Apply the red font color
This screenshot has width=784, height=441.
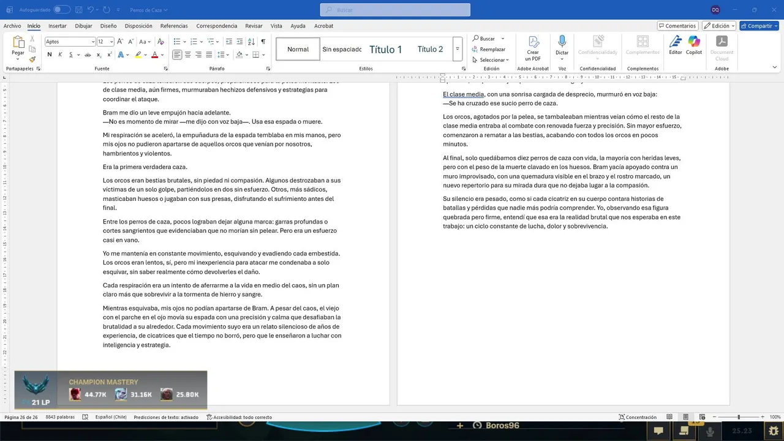(x=154, y=55)
